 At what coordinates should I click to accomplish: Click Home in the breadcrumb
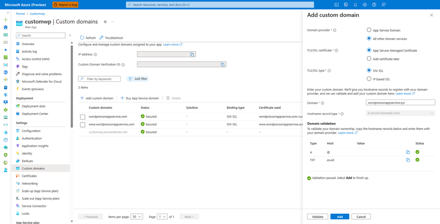20,14
